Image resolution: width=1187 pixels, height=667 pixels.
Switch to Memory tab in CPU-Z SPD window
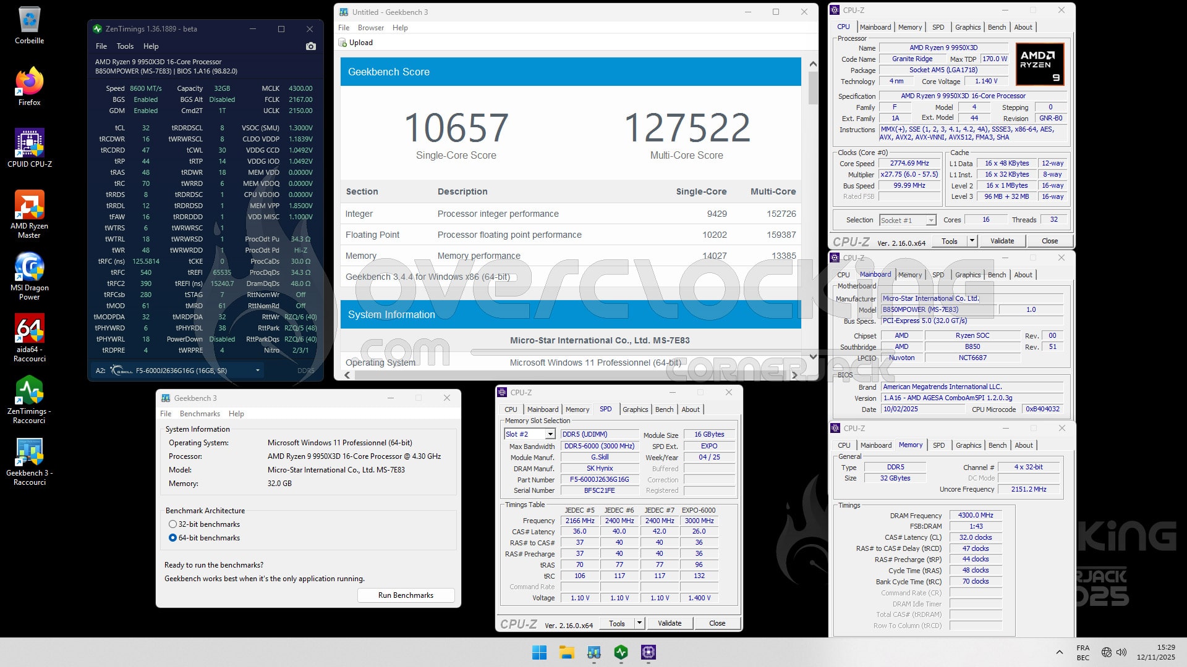point(577,409)
